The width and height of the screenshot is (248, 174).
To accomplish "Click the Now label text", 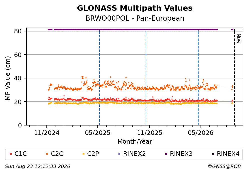I will point(239,39).
